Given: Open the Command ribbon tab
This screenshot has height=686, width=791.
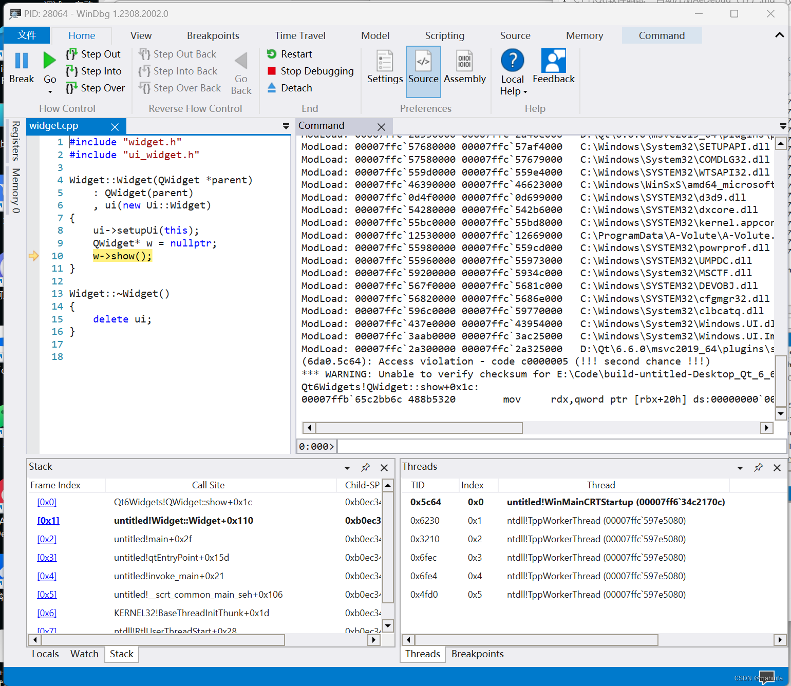Looking at the screenshot, I should pos(662,35).
